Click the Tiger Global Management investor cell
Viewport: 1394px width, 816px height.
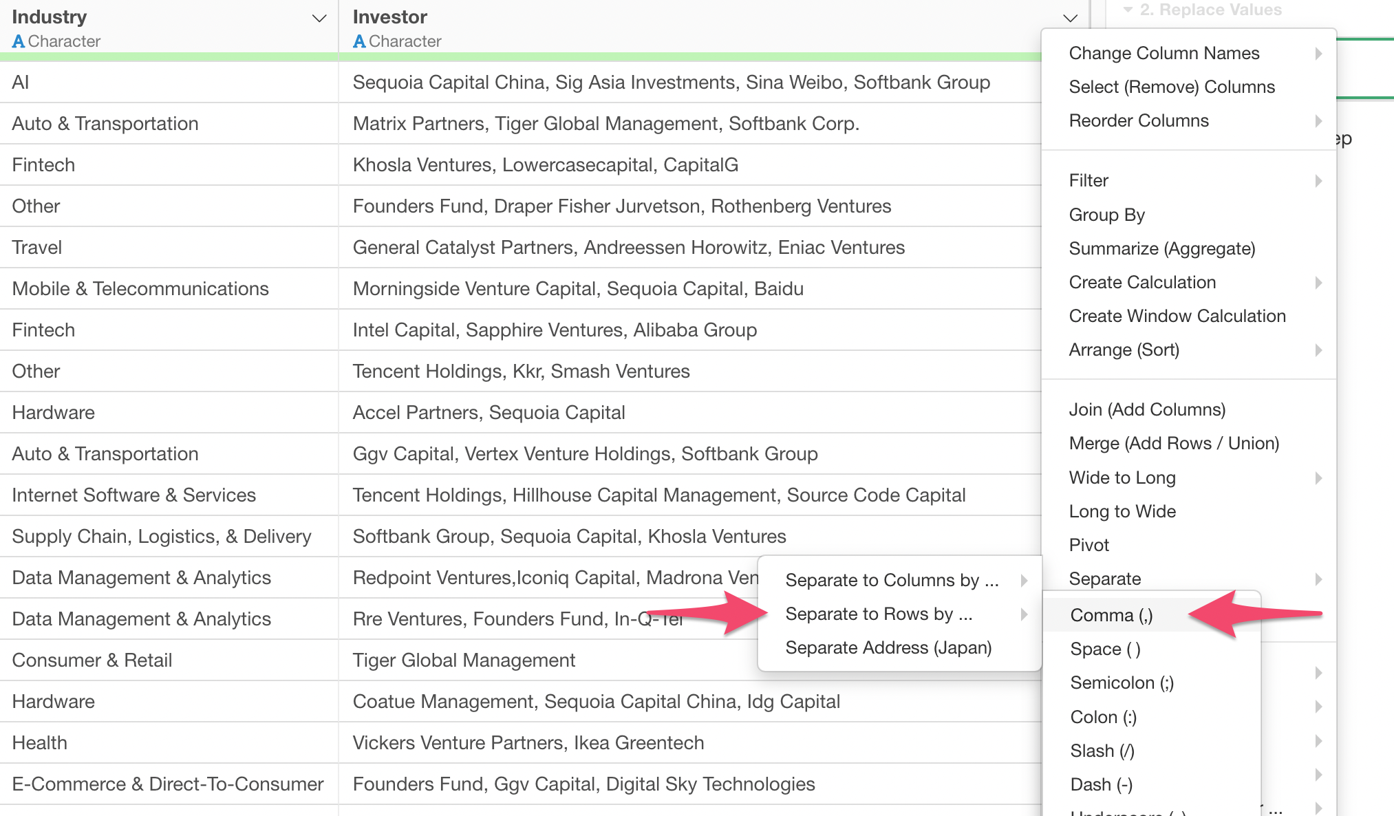point(464,661)
